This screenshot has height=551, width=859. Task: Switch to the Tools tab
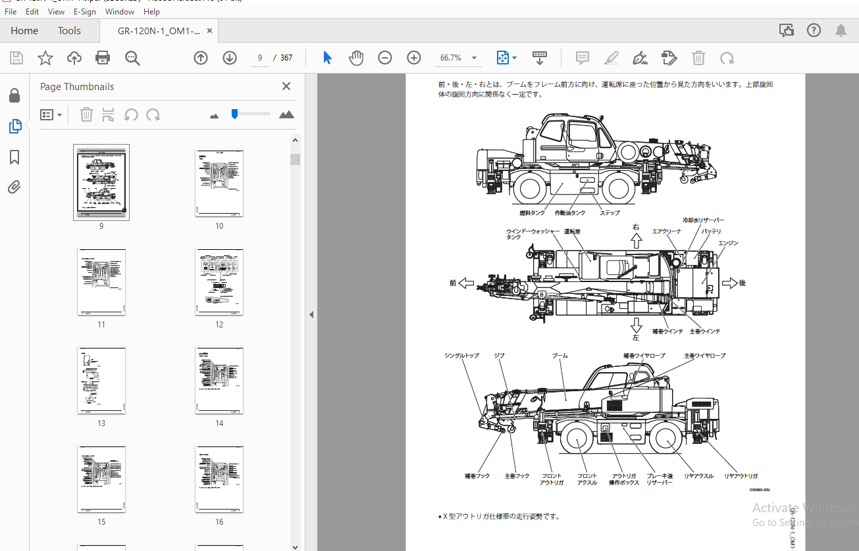point(69,31)
